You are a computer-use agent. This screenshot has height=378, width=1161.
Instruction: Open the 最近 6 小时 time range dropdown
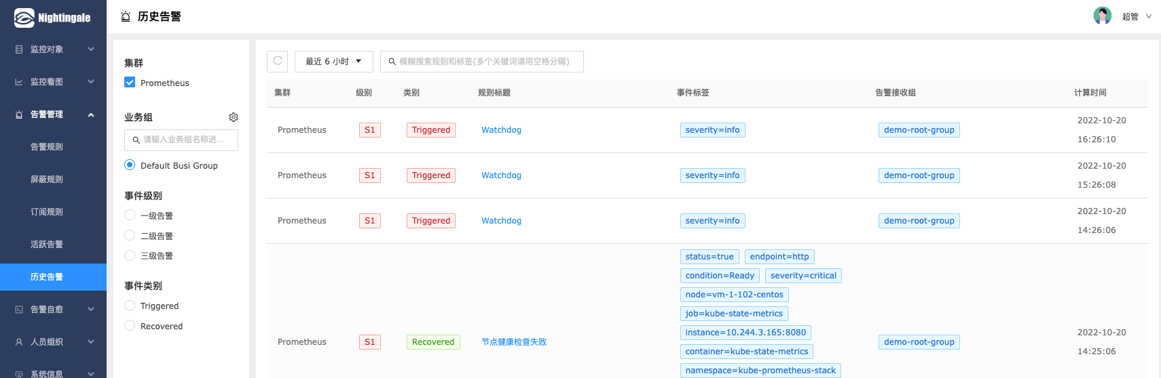tap(333, 62)
